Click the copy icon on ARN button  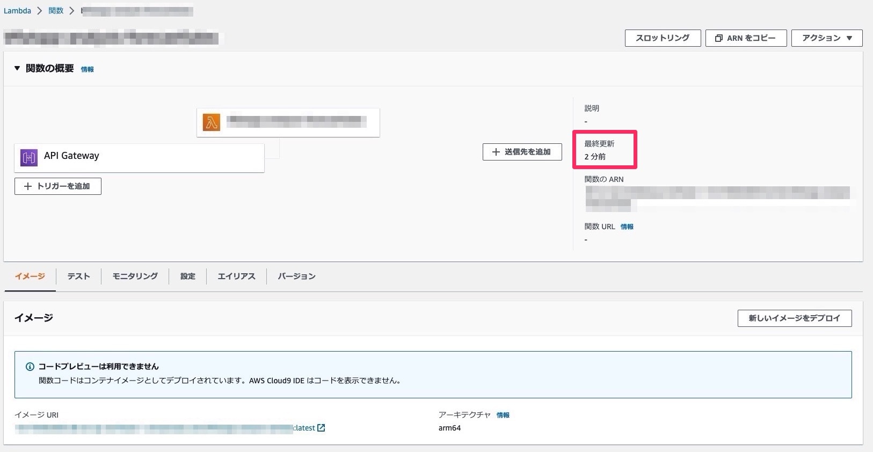pyautogui.click(x=719, y=38)
